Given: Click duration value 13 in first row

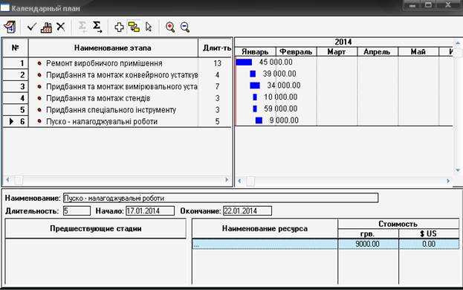Looking at the screenshot, I should [x=217, y=63].
